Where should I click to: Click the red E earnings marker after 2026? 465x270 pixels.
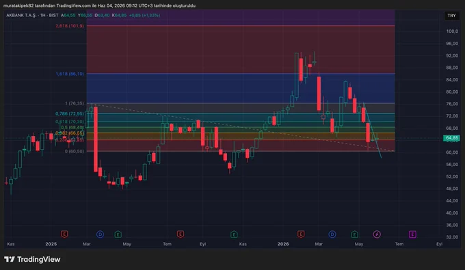[301, 234]
